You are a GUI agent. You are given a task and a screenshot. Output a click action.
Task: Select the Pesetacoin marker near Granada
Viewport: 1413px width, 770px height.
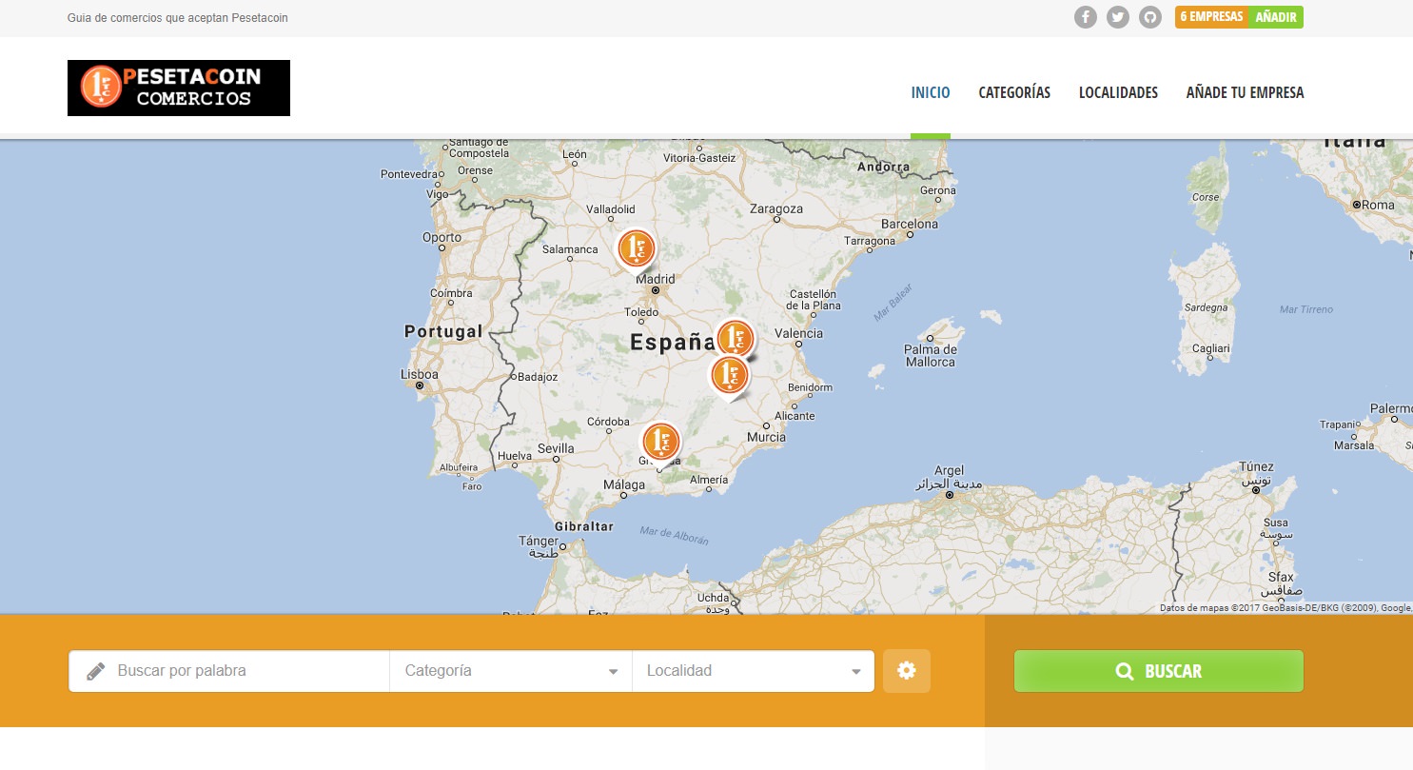(x=660, y=444)
